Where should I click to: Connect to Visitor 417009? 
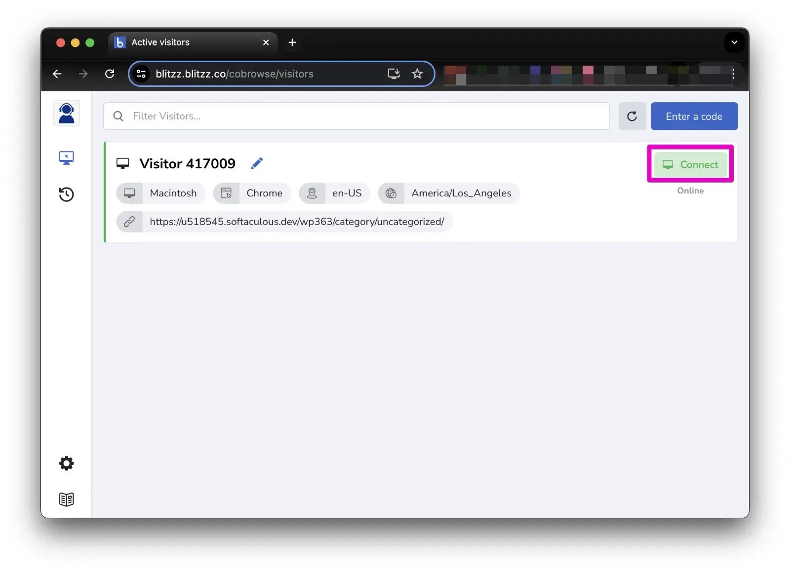[x=690, y=164]
